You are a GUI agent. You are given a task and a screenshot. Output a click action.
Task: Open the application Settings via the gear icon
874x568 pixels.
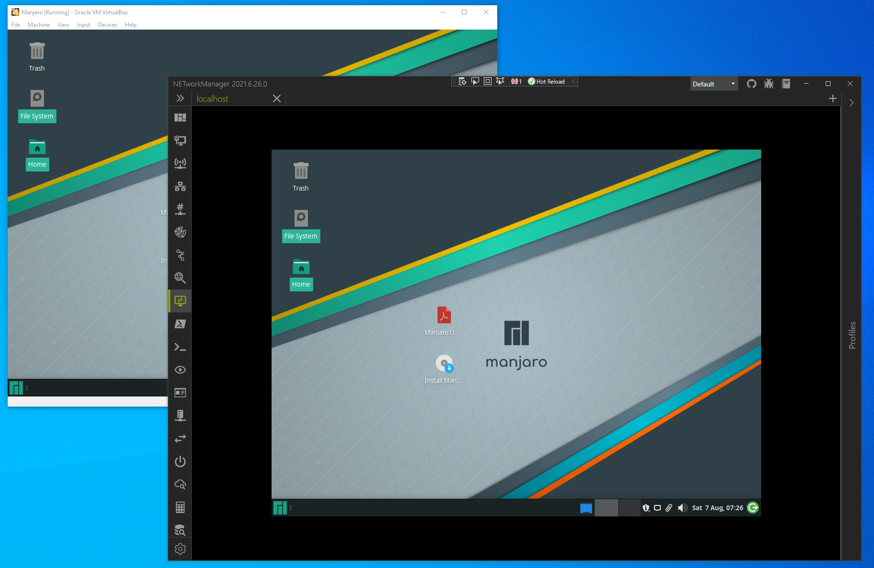180,549
